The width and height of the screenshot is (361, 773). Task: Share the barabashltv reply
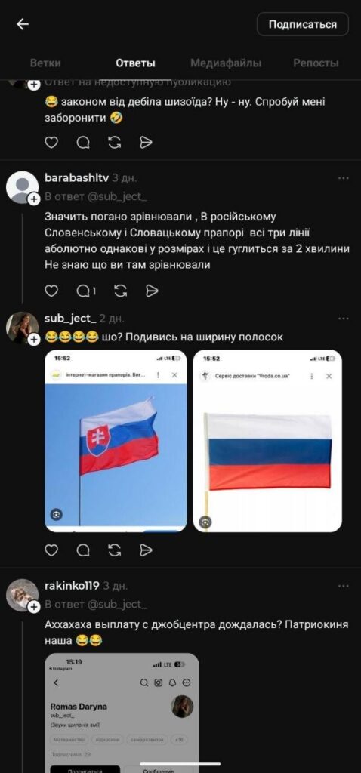[152, 291]
